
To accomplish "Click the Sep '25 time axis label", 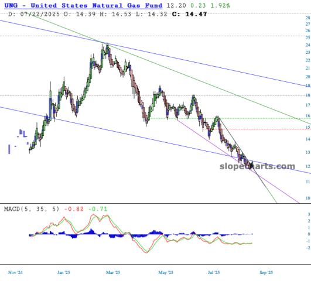I will (266, 272).
